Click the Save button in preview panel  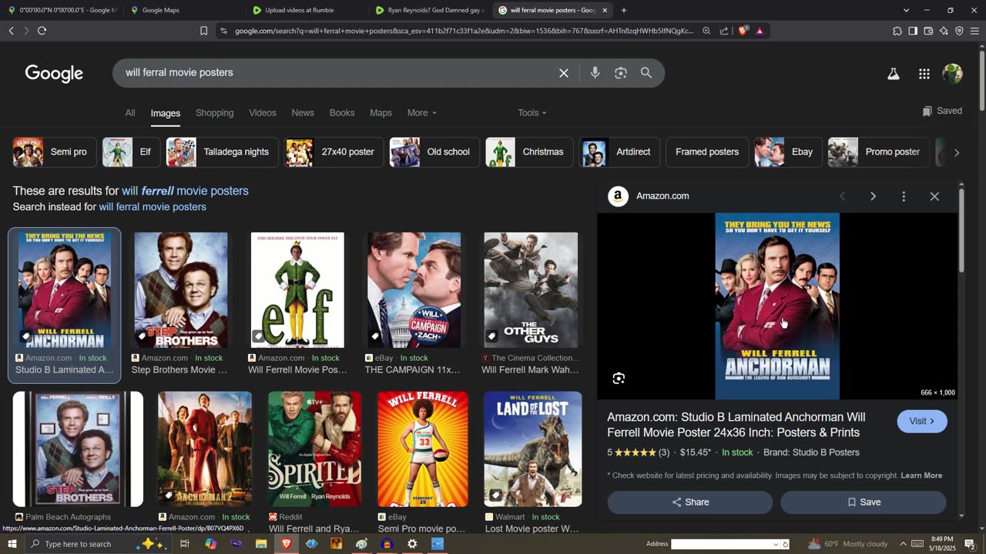[863, 502]
